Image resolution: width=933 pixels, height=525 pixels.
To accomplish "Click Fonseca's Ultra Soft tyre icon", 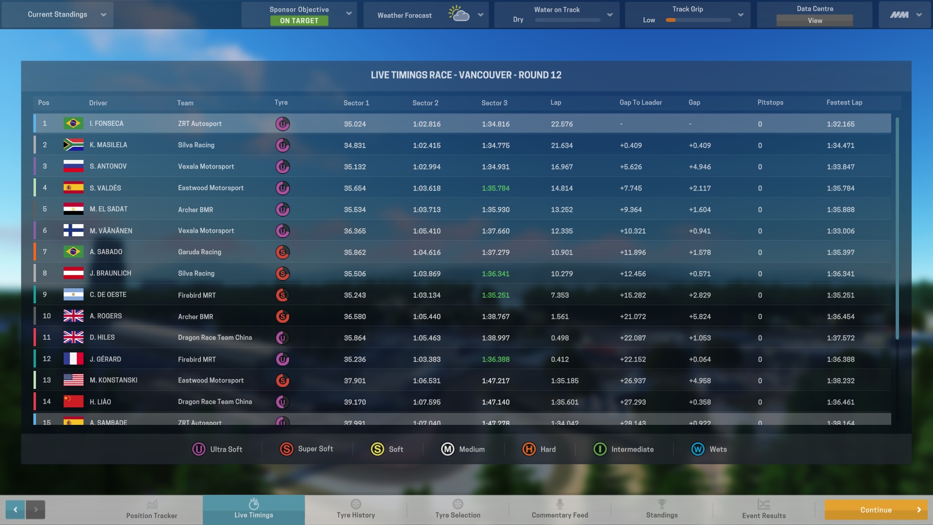I will tap(282, 124).
